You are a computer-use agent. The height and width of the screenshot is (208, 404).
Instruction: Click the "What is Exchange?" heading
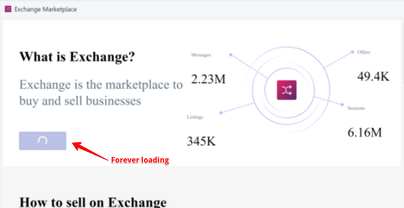coord(77,57)
